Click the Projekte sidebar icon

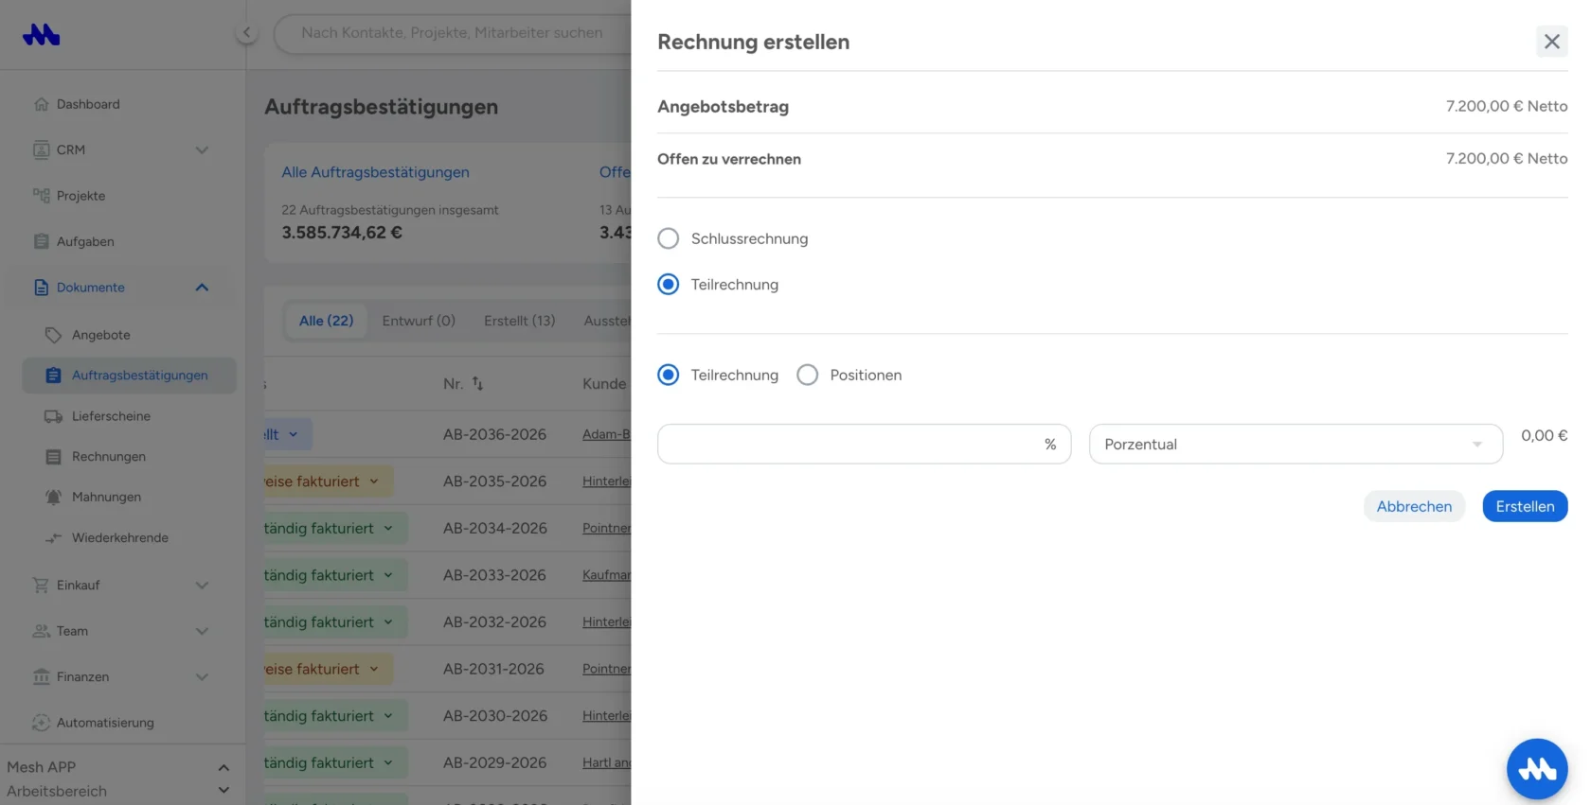pyautogui.click(x=41, y=196)
